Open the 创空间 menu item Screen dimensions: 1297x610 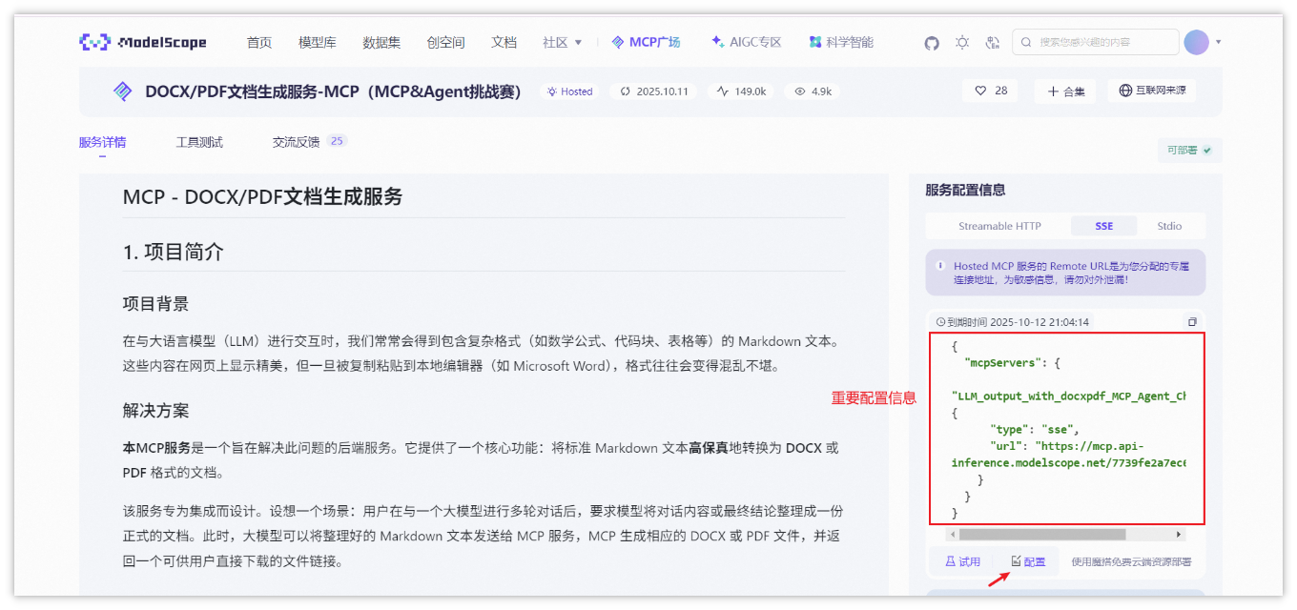[445, 42]
